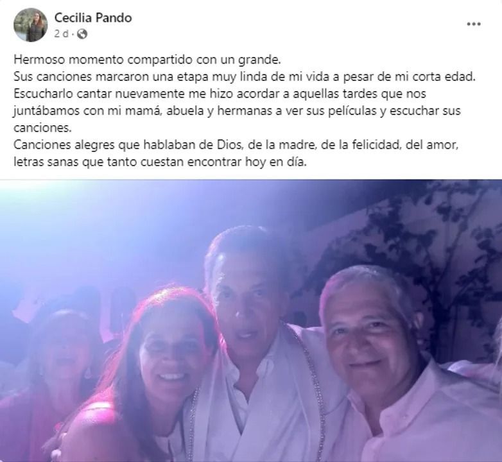The image size is (502, 462).
Task: Open the three-dots post options menu
Action: click(474, 24)
